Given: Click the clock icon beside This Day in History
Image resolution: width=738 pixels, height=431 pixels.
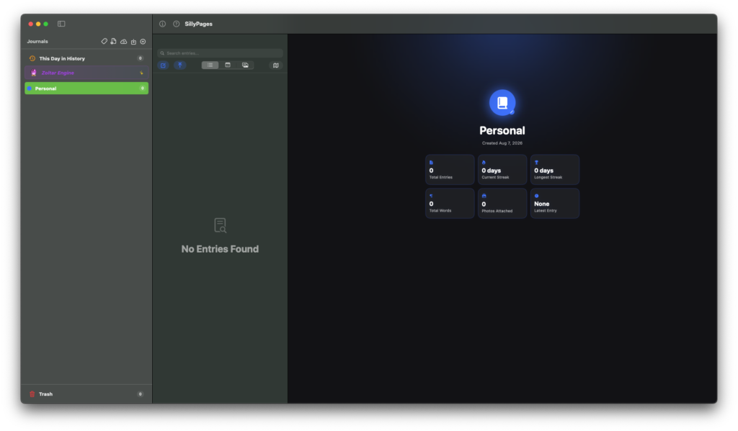Looking at the screenshot, I should (x=32, y=58).
